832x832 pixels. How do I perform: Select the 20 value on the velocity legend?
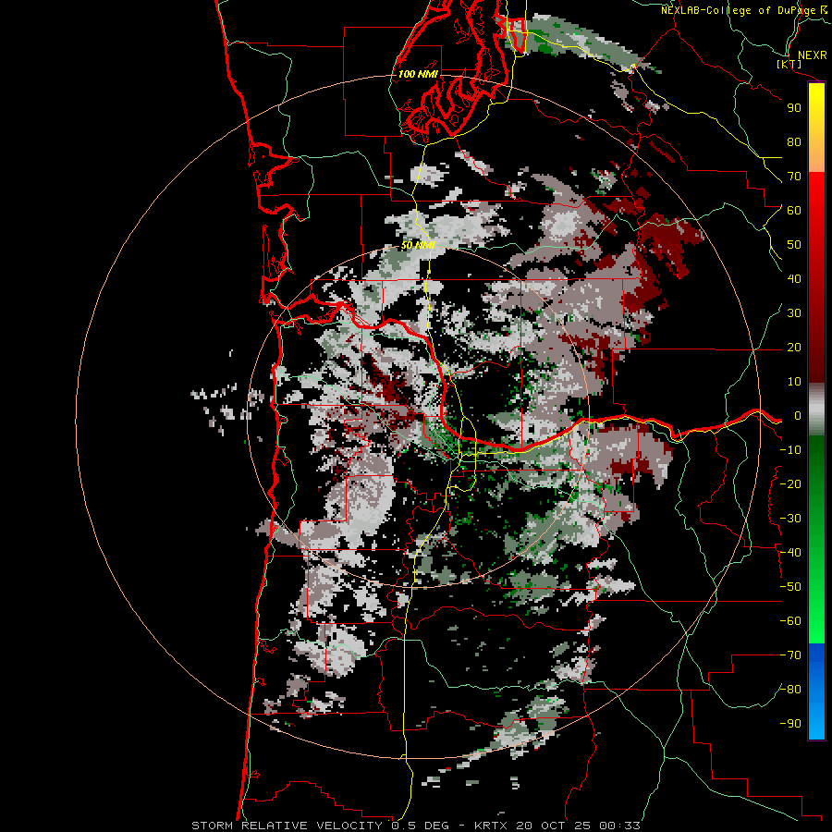(794, 348)
